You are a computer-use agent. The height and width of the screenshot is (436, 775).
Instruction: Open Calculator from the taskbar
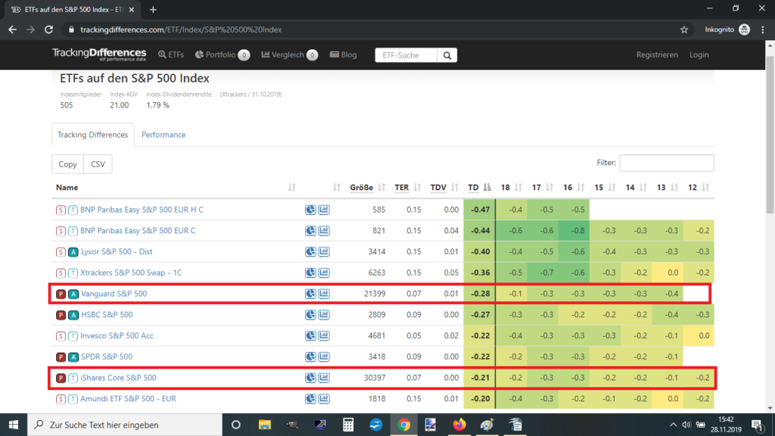point(348,425)
